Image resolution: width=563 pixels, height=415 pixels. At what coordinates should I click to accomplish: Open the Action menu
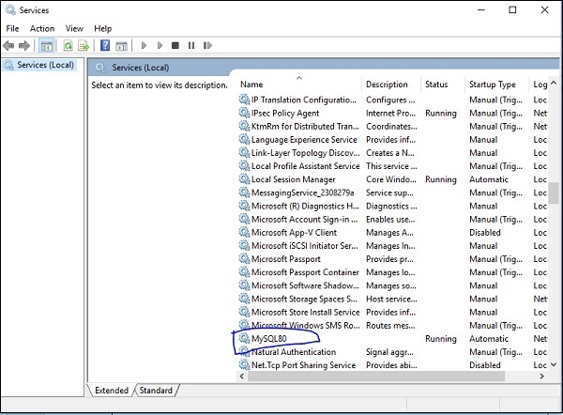[x=42, y=28]
